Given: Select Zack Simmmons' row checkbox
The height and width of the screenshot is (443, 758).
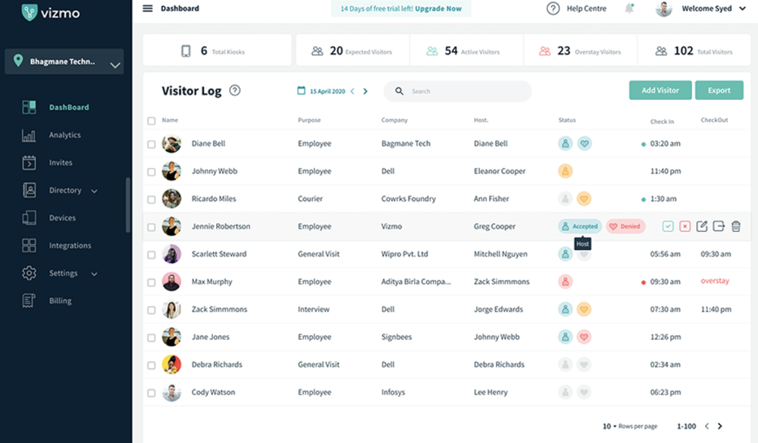Looking at the screenshot, I should 152,310.
